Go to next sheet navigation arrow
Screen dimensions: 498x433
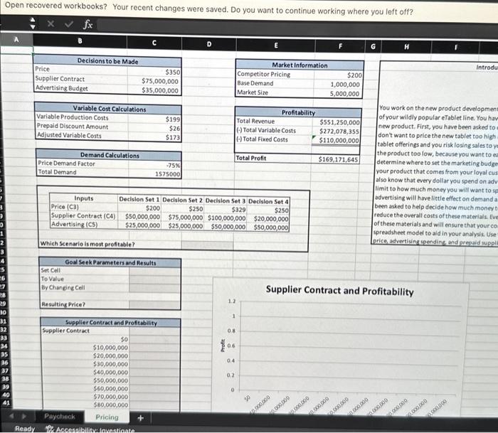(x=24, y=416)
